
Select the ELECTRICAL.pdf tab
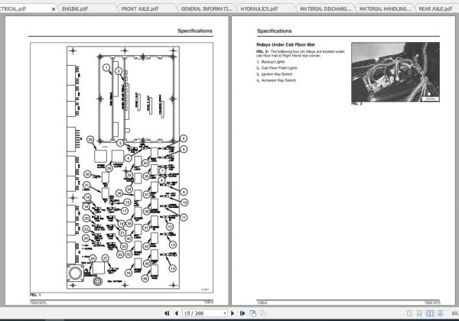coord(13,8)
